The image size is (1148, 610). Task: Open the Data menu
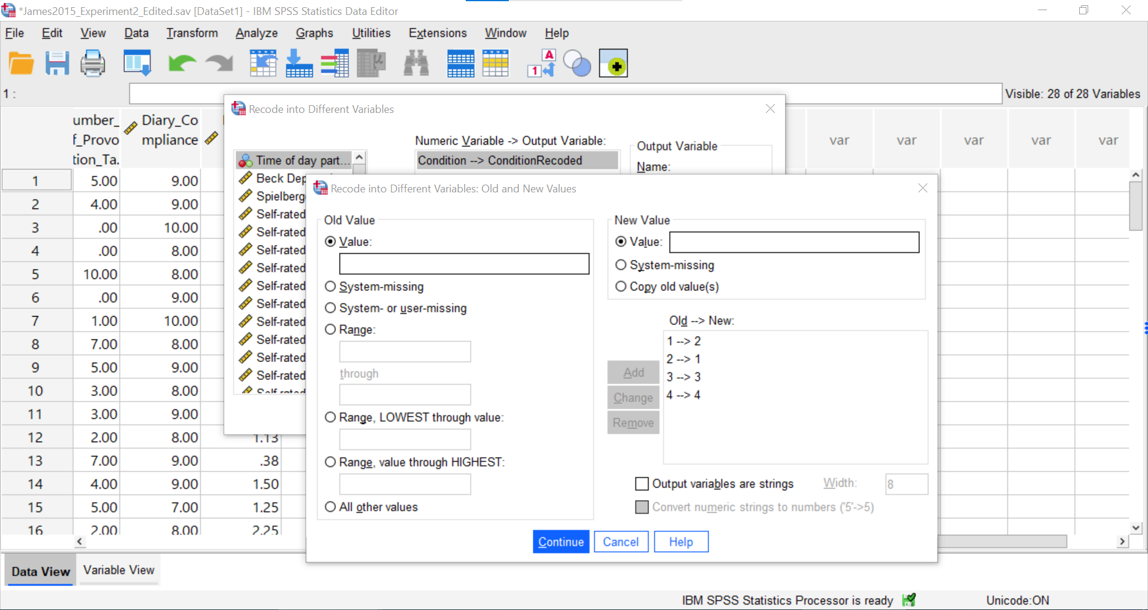pyautogui.click(x=136, y=33)
